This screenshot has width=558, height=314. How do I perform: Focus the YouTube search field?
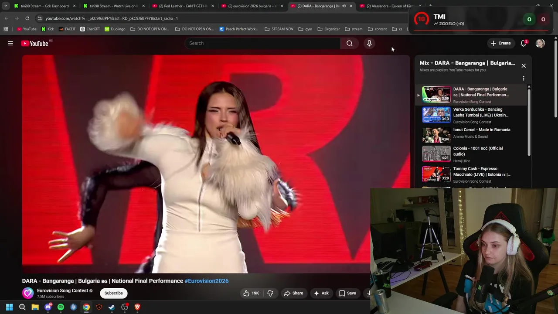[x=262, y=43]
